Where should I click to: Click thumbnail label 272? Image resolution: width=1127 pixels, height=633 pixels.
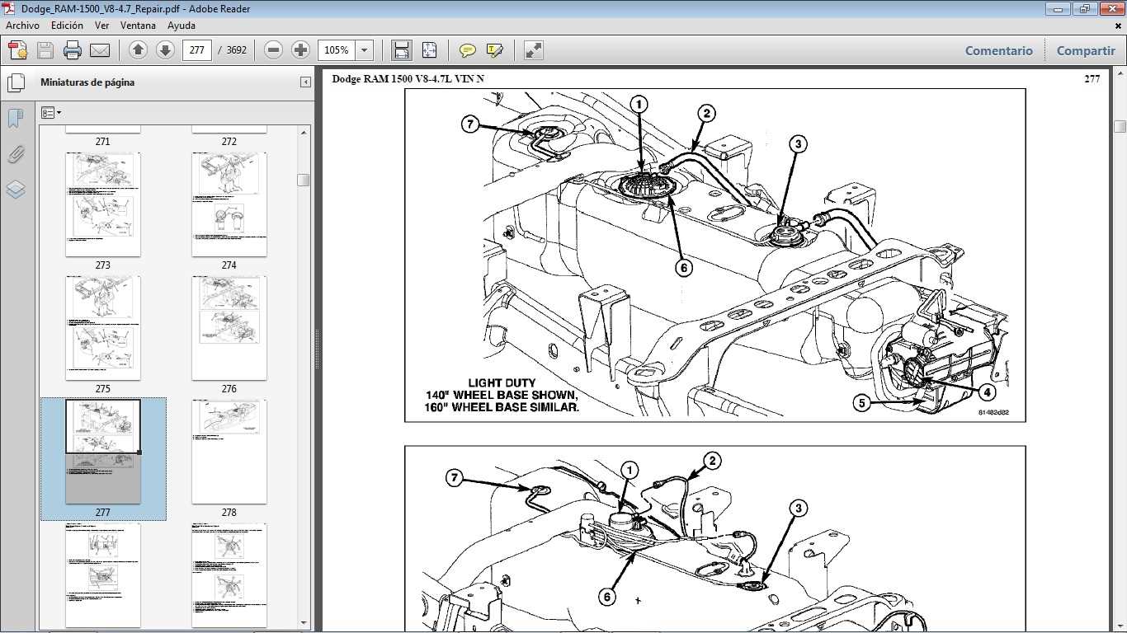pos(229,142)
